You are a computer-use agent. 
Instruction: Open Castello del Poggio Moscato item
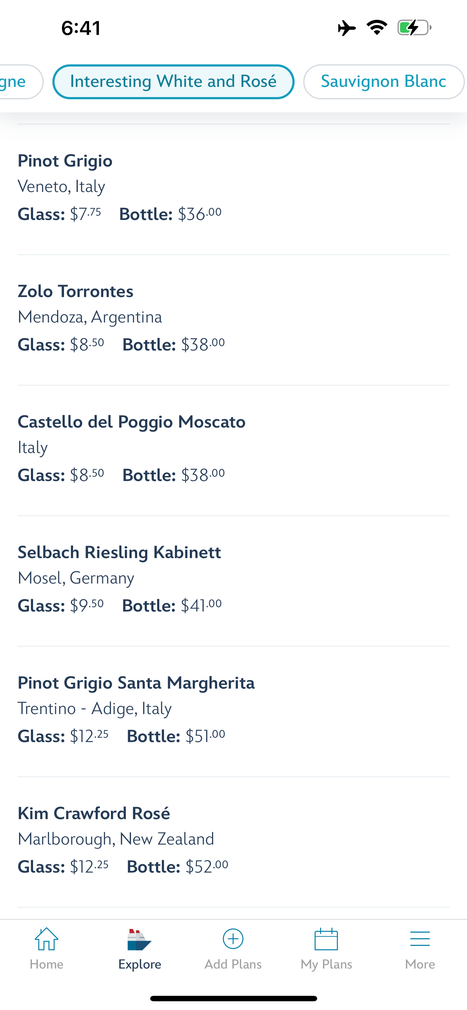[233, 449]
